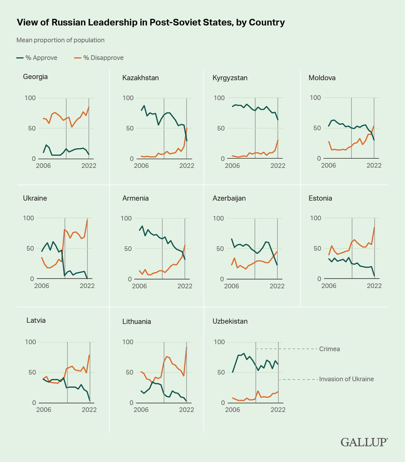Click the Gallup logo
This screenshot has width=405, height=462.
(364, 442)
